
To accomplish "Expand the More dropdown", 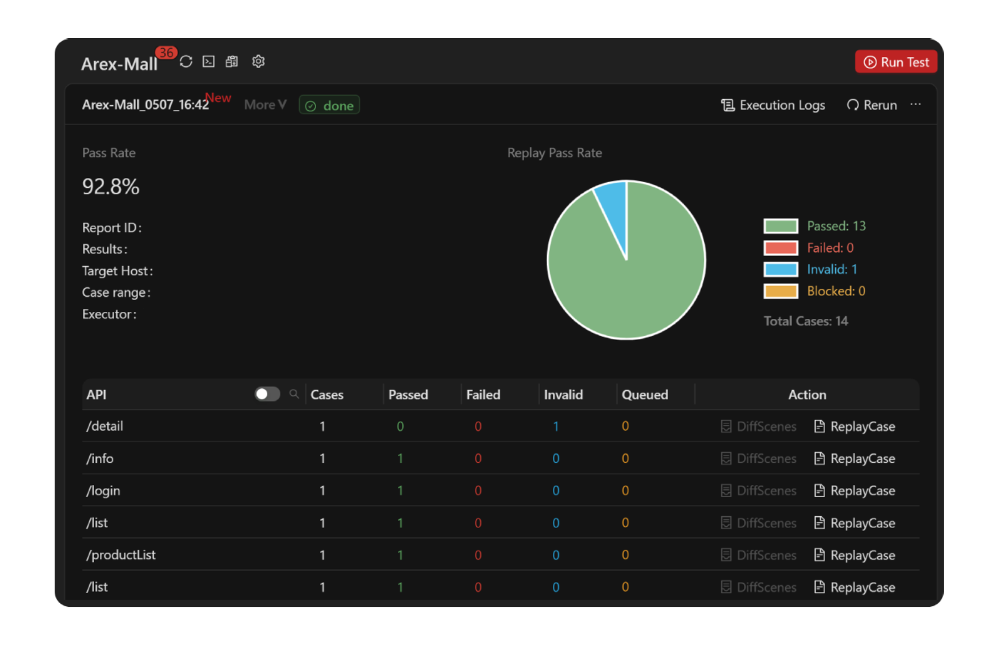I will pyautogui.click(x=265, y=105).
